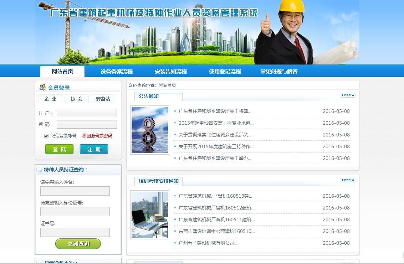Viewport: 404px width, 264px height.
Task: Open 常见问题与解答 menu
Action: 279,72
